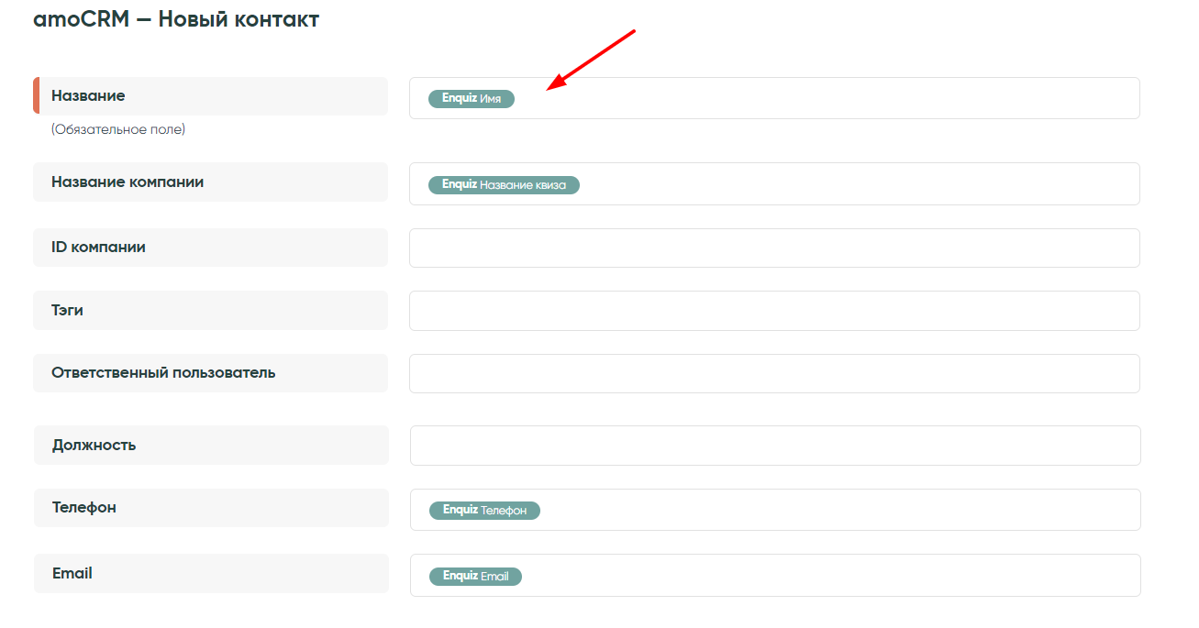1199x628 pixels.
Task: Focus the Название input field
Action: pyautogui.click(x=826, y=98)
